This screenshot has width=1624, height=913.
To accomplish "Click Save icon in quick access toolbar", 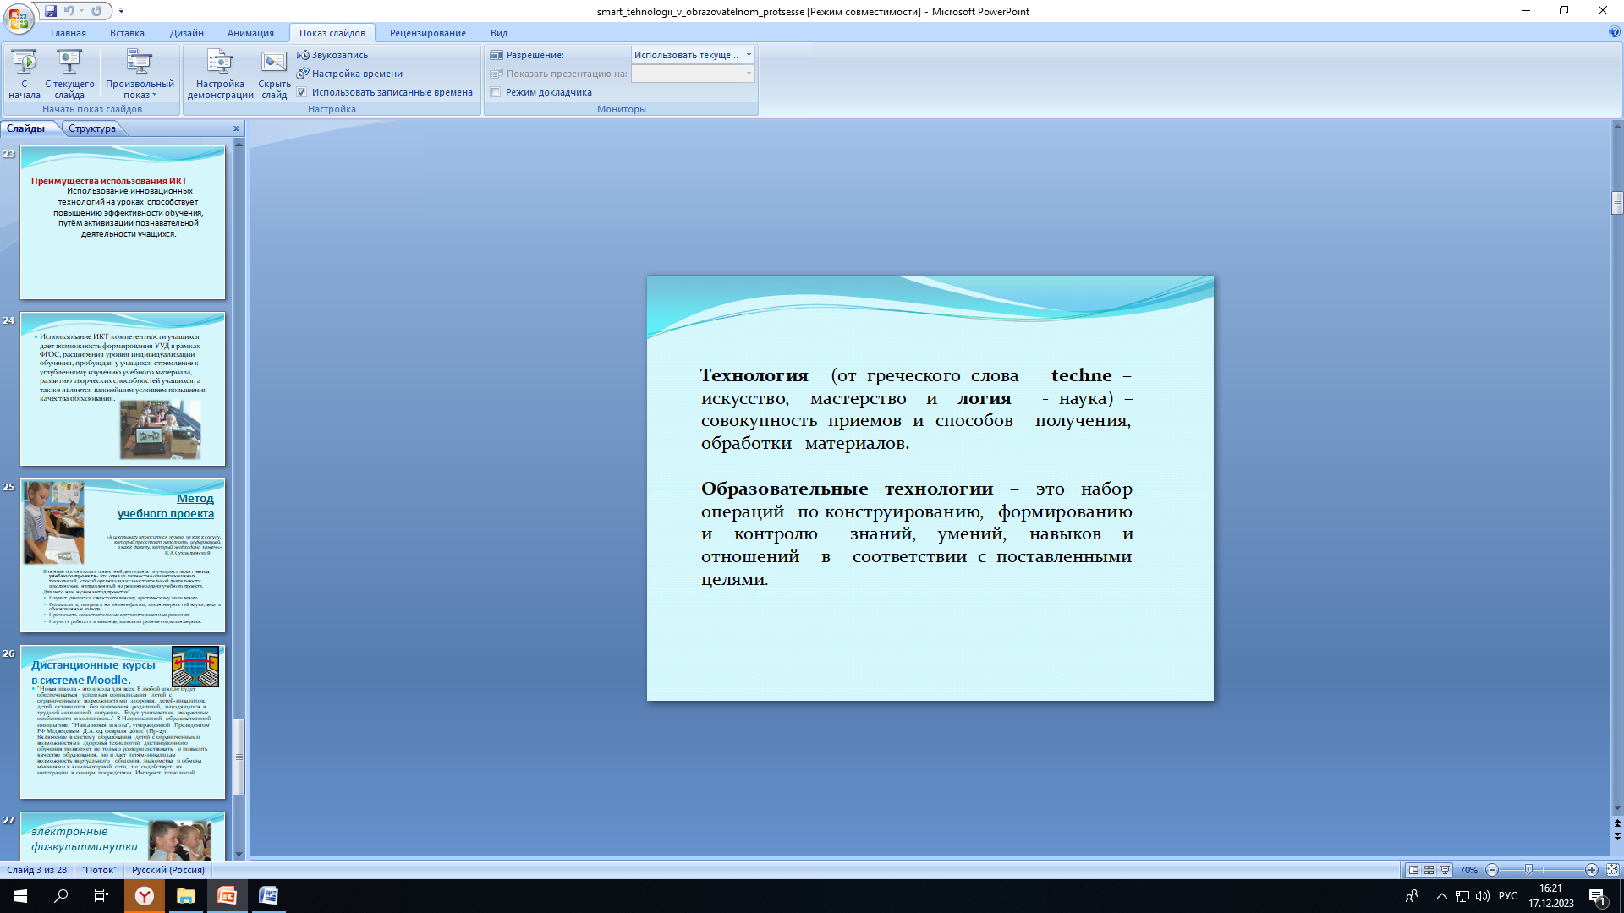I will tap(51, 11).
